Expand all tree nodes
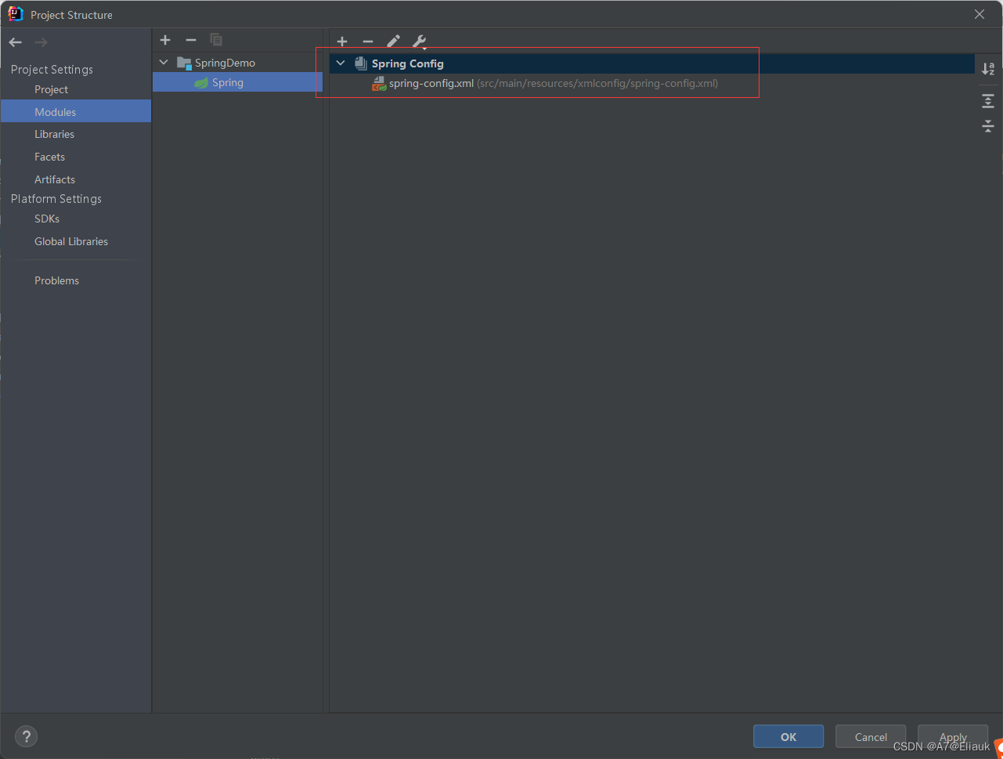This screenshot has width=1003, height=759. pos(988,101)
